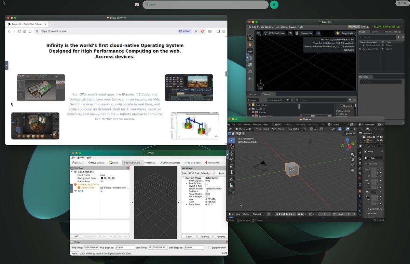Open Modifiers wrench tab in Blender properties
This screenshot has height=264, width=410.
click(360, 196)
